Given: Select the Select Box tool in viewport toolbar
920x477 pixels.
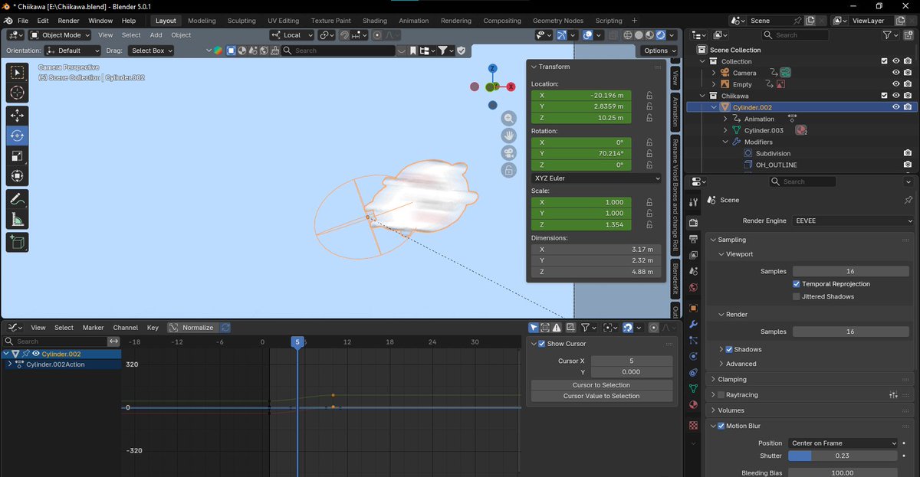Looking at the screenshot, I should [17, 73].
